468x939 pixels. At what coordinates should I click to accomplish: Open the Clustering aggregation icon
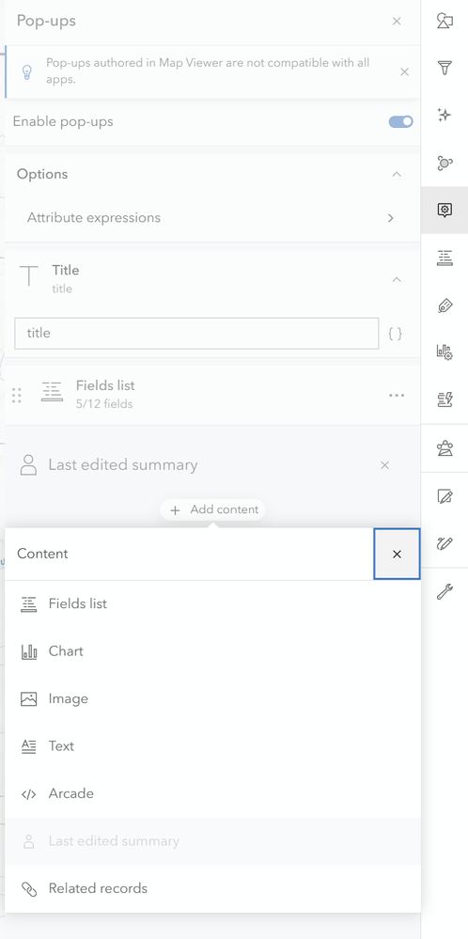(445, 163)
